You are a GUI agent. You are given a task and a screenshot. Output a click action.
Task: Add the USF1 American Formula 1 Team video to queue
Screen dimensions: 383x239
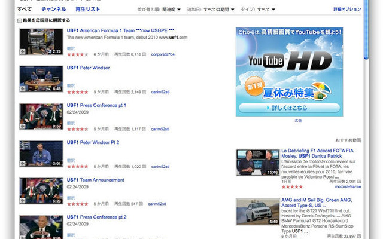point(23,51)
